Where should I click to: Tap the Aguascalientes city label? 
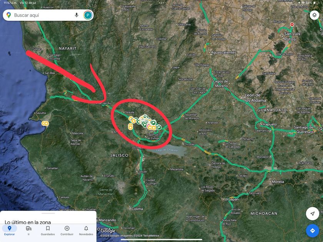(223, 53)
